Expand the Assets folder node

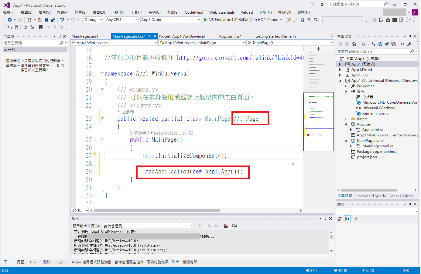pyautogui.click(x=346, y=119)
